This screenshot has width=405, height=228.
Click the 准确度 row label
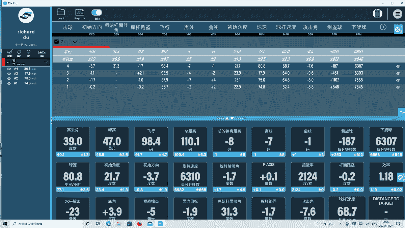coord(68,59)
